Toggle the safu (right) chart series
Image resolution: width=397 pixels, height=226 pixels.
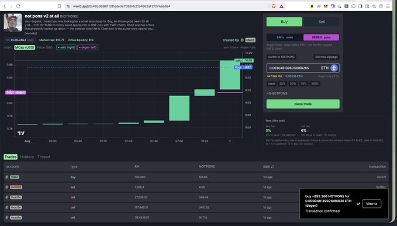pyautogui.click(x=66, y=47)
